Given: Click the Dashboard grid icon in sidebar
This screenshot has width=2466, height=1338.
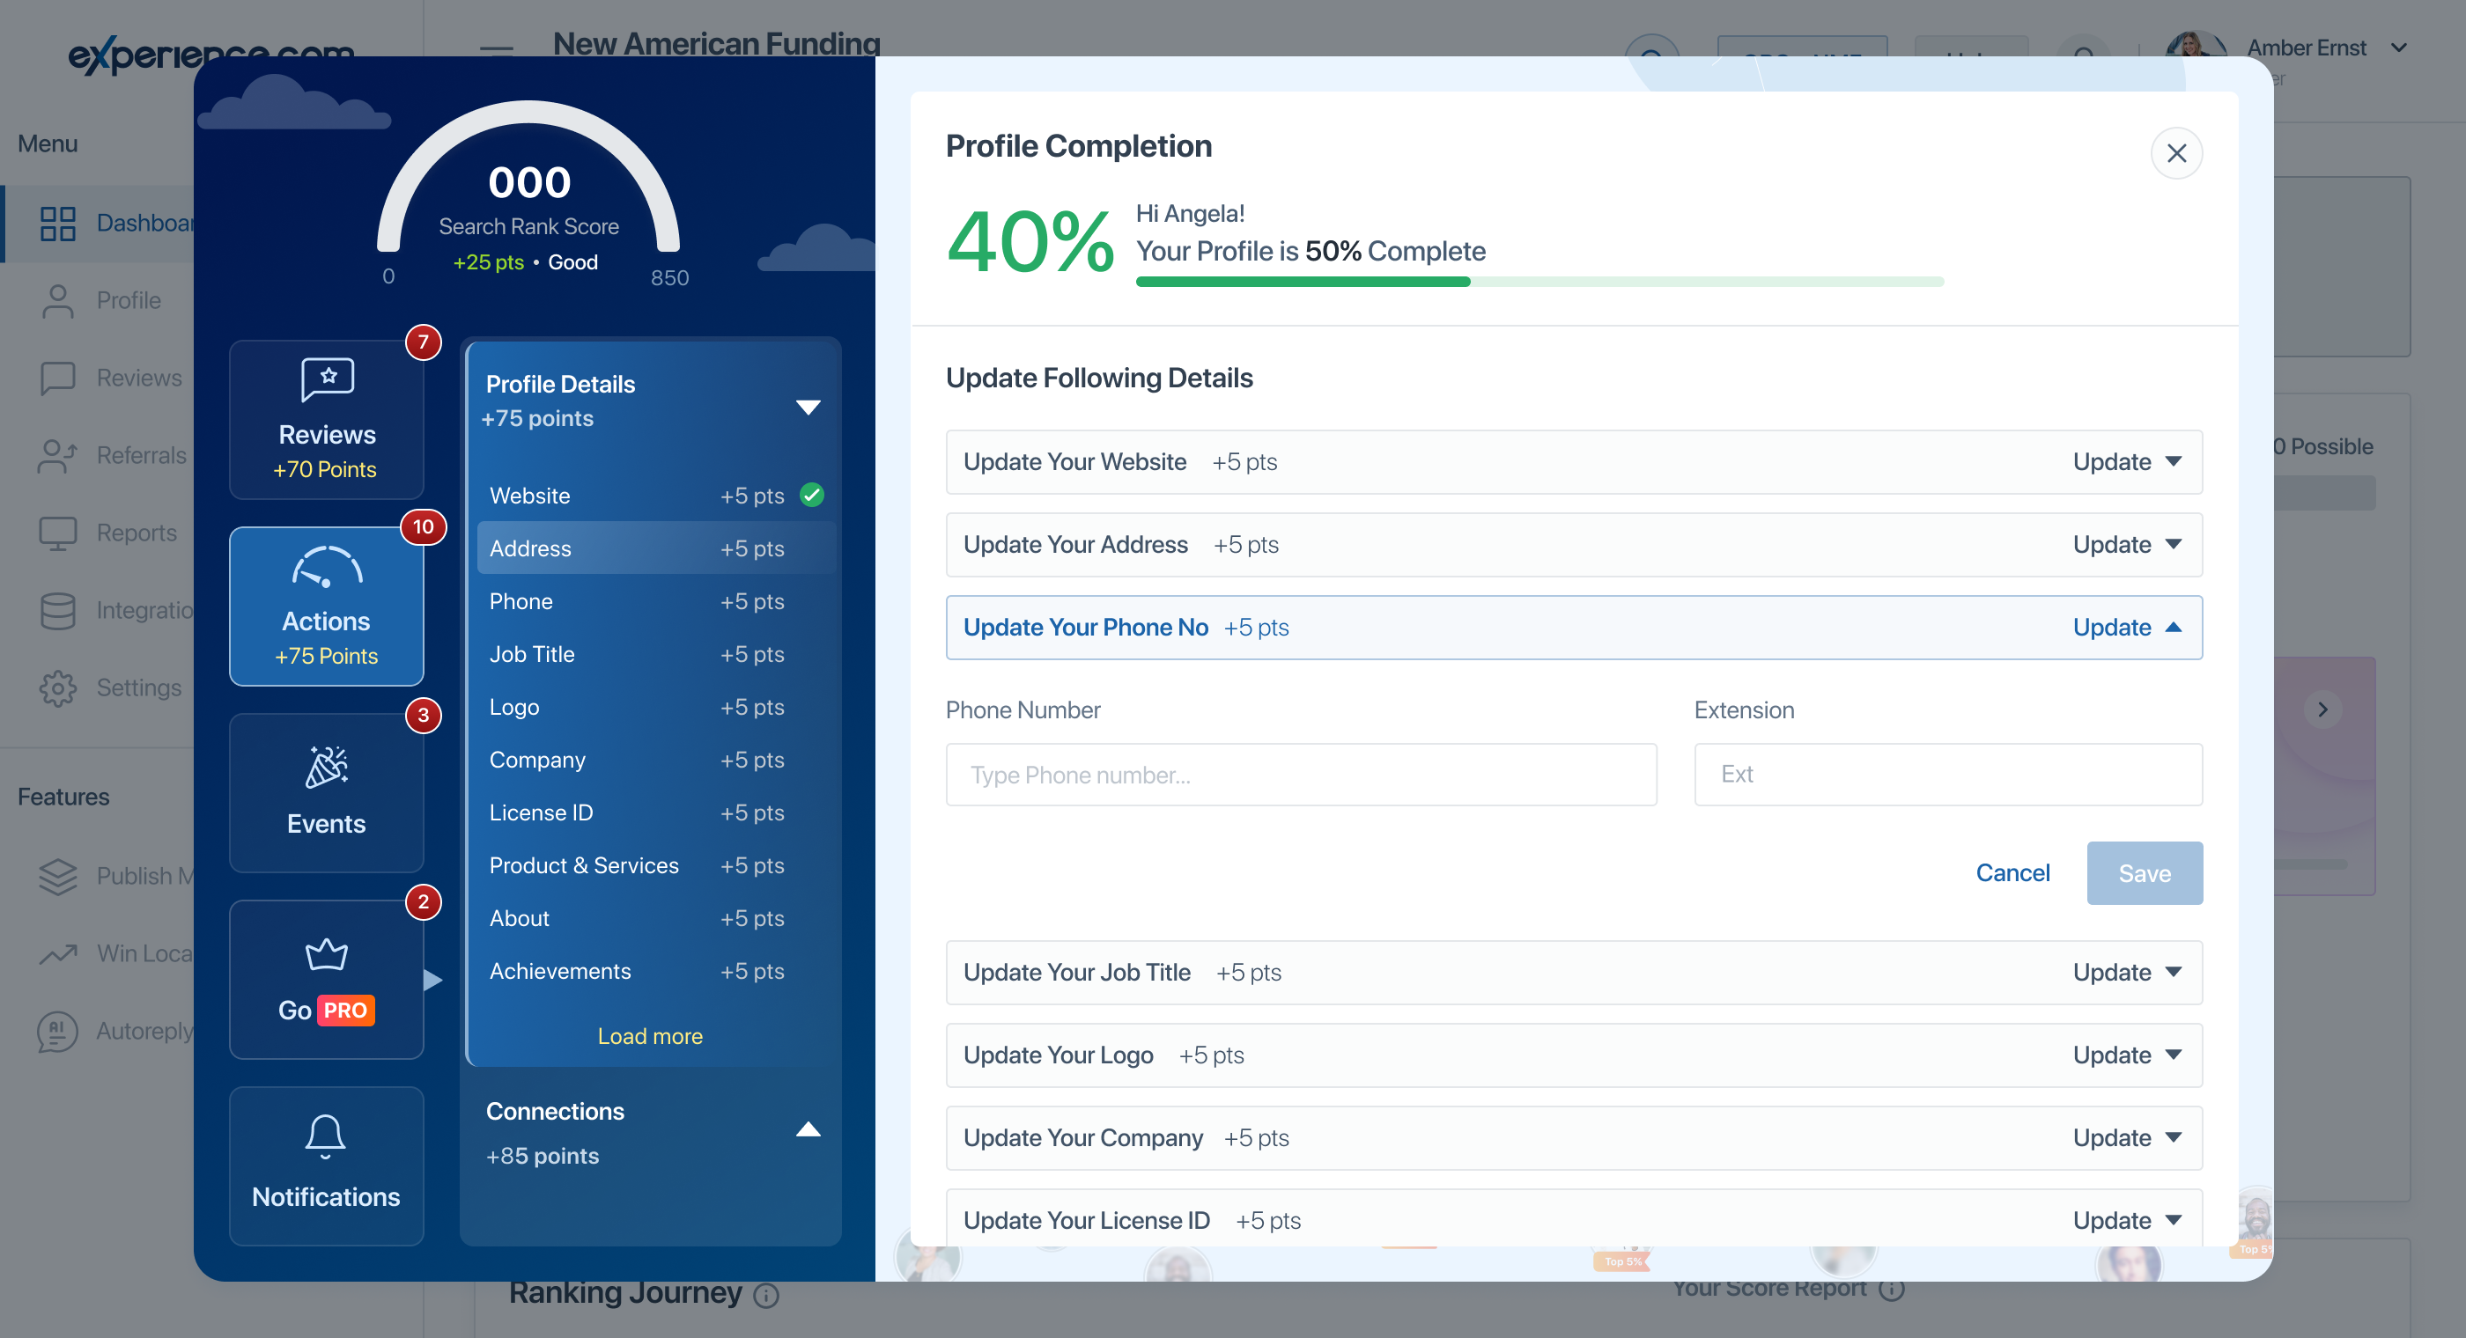Looking at the screenshot, I should (x=57, y=223).
